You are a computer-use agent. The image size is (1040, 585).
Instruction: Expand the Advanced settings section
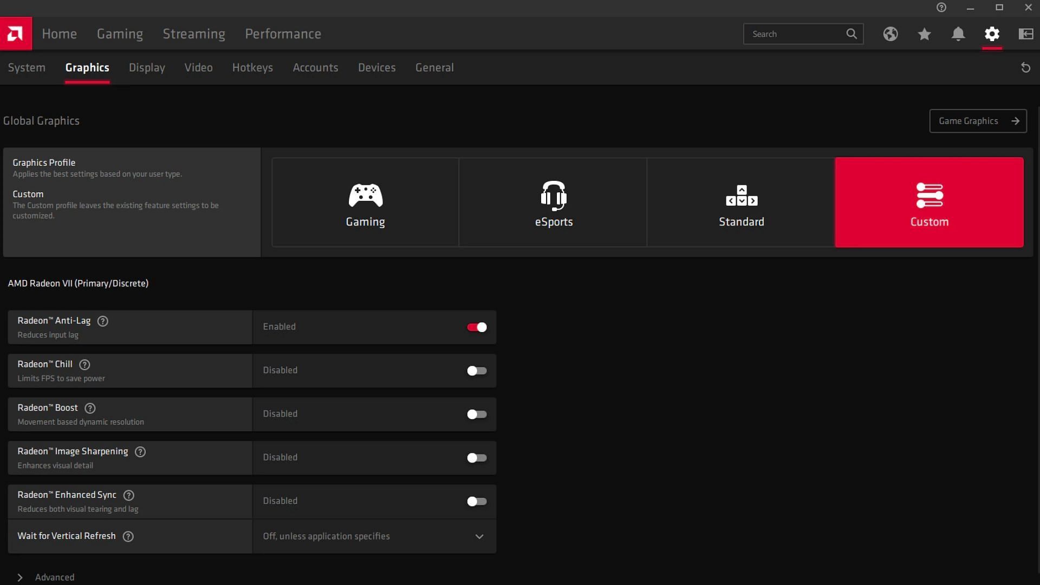(x=19, y=577)
